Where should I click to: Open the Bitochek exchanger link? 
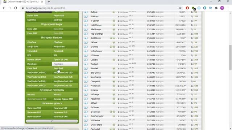pos(94,69)
